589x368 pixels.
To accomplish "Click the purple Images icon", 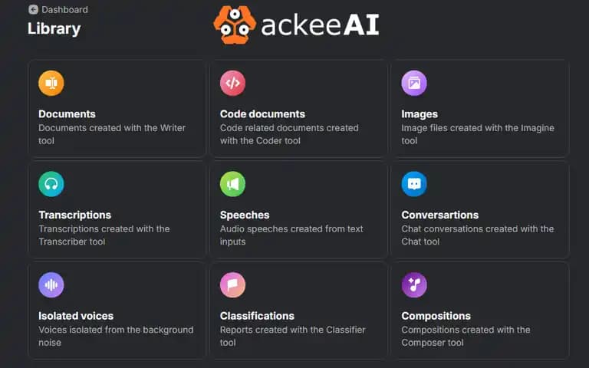I will 414,83.
